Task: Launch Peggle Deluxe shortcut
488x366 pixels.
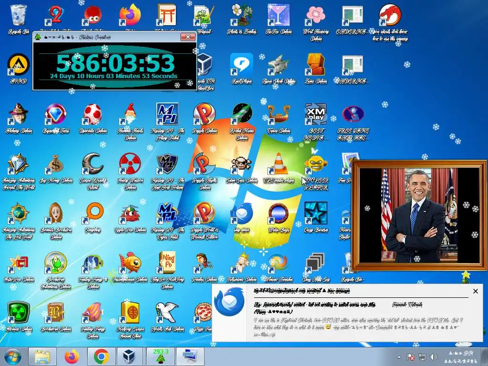Action: coord(204,114)
